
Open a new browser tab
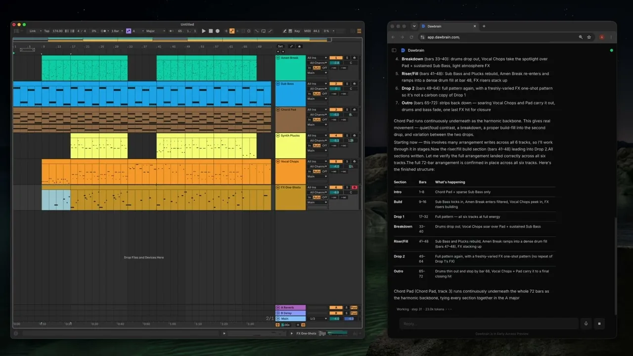(x=484, y=26)
